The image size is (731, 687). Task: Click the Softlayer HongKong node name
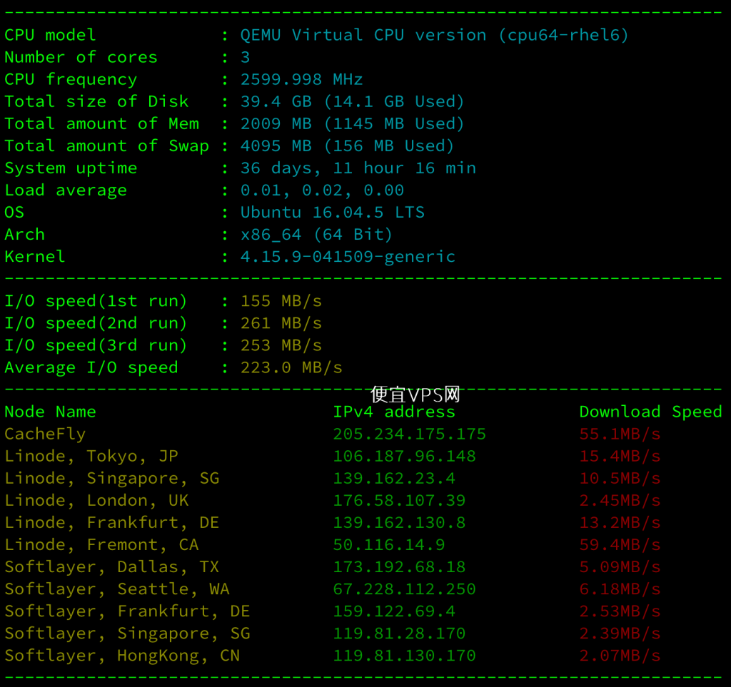click(x=122, y=656)
